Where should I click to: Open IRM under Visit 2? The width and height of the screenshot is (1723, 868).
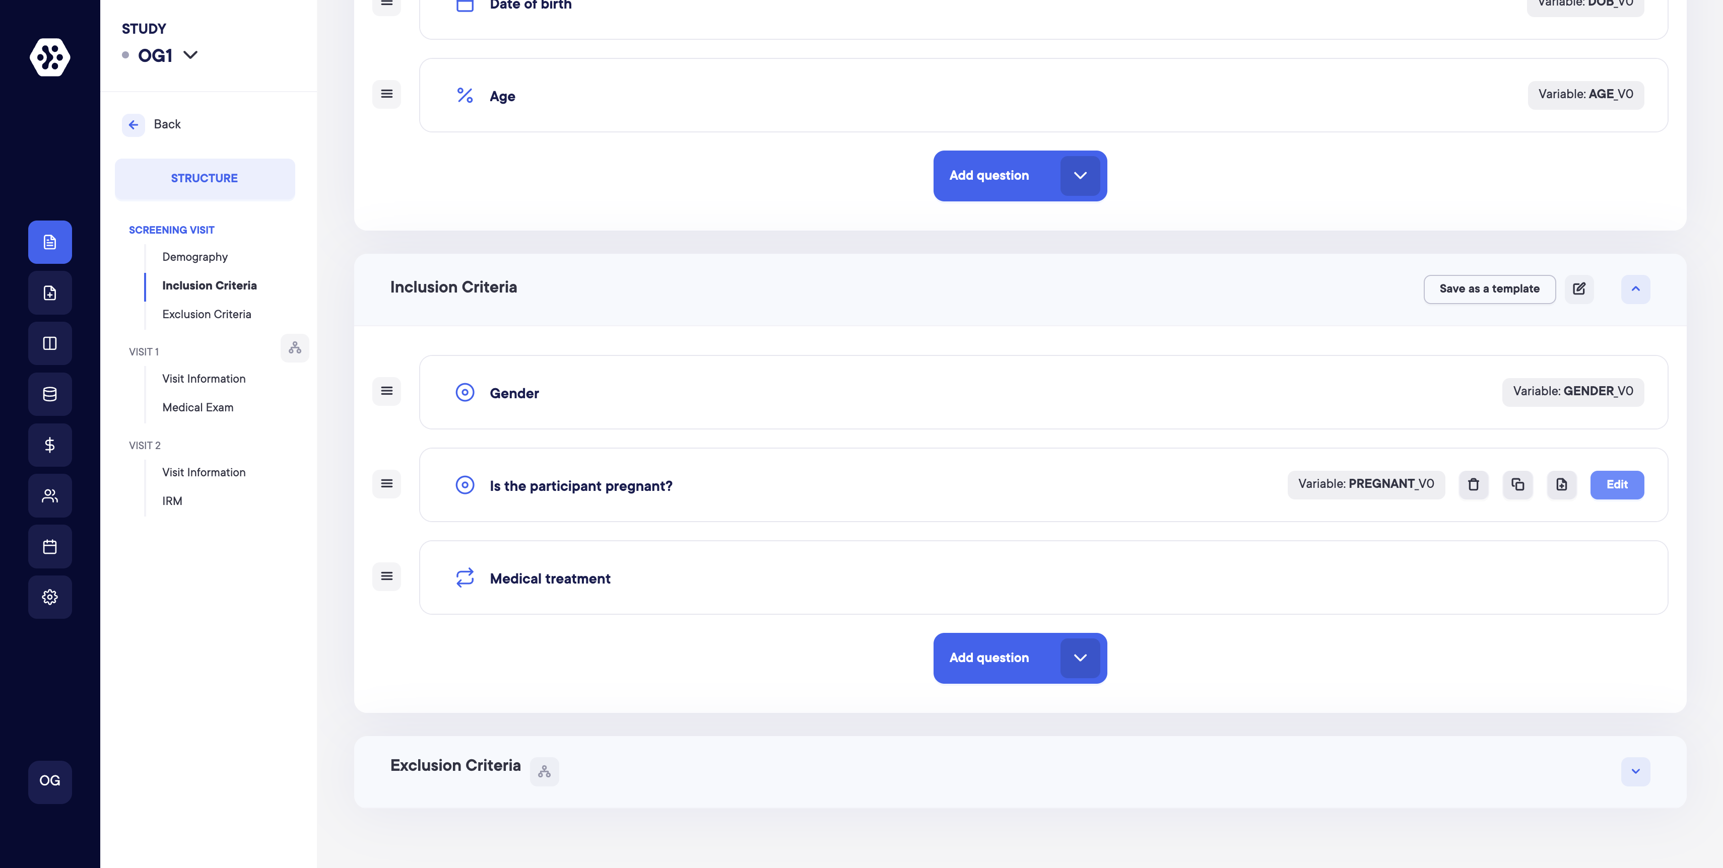coord(172,501)
